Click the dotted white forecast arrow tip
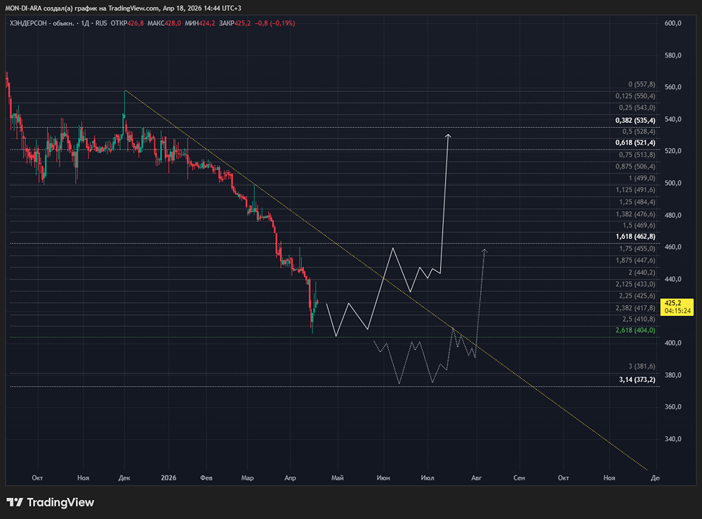 point(484,250)
